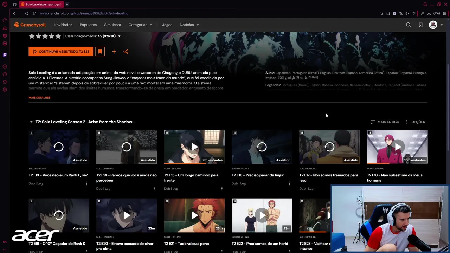Select the Solo Leveling browser tab
Screen dimensions: 450x253
click(41, 4)
